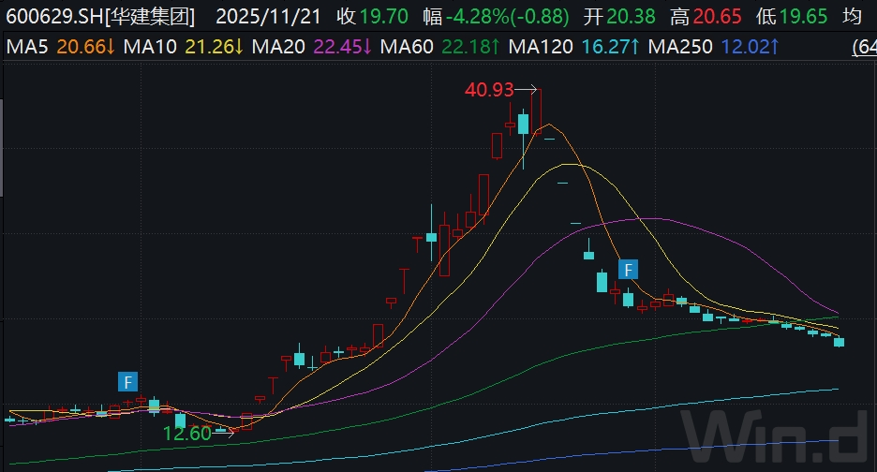The image size is (877, 472).
Task: Click the 40.93 peak price label
Action: coord(489,90)
